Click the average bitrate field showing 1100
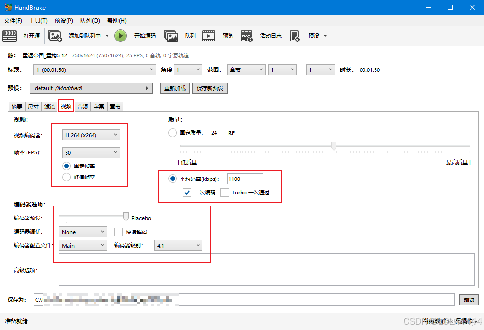484x330 pixels. [245, 179]
